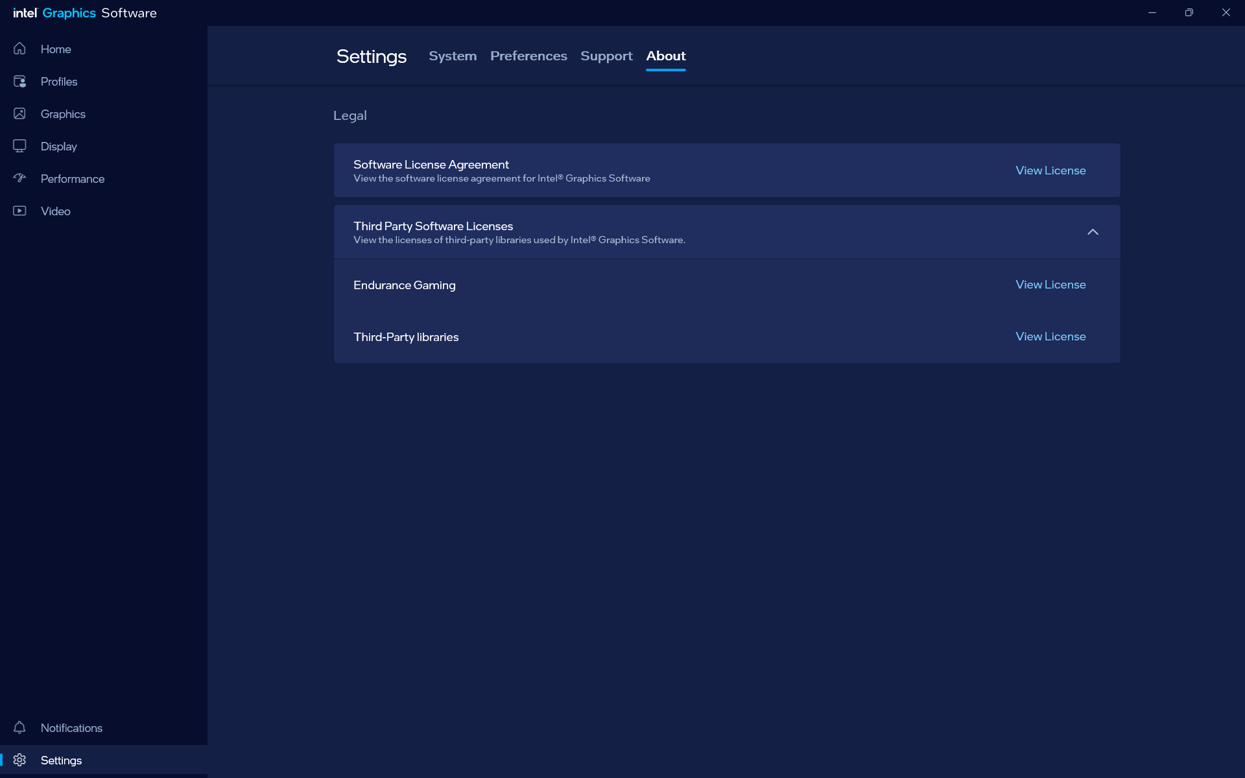Click the Profiles icon in sidebar
This screenshot has width=1245, height=778.
click(x=19, y=81)
